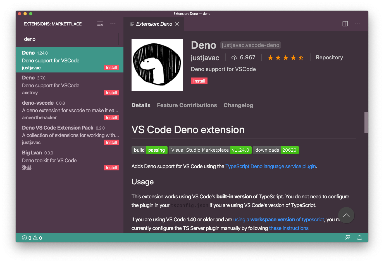The image size is (384, 263).
Task: Open TypeScript Deno language service plugin link
Action: [x=271, y=166]
